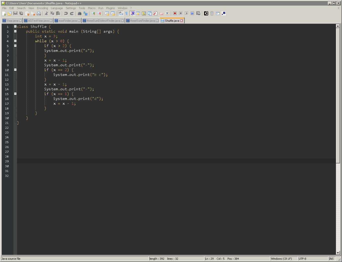342x262 pixels.
Task: Click the Paste clipboard icon
Action: 58,13
